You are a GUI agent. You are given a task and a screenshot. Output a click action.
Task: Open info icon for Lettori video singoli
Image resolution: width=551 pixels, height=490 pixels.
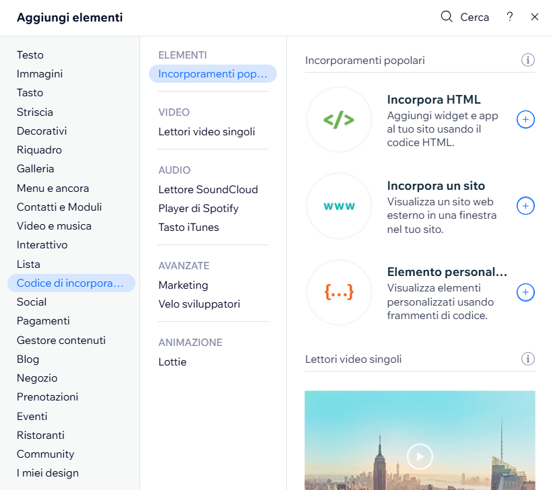point(528,359)
